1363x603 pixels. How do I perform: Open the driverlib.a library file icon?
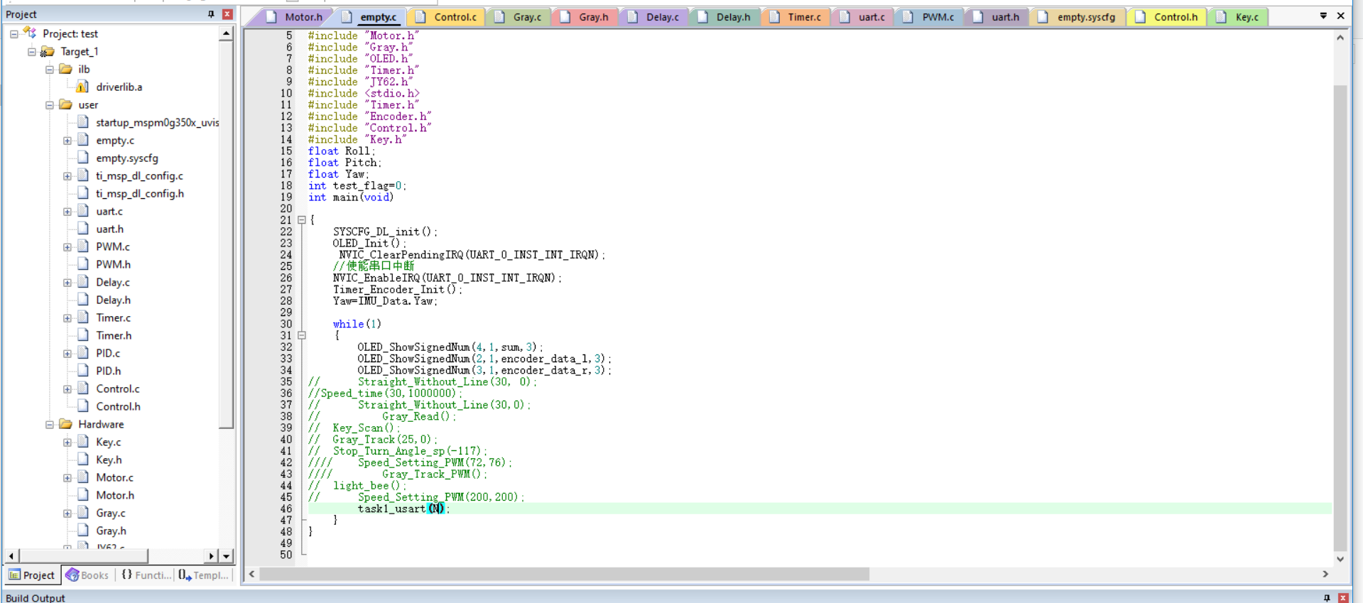pos(82,87)
